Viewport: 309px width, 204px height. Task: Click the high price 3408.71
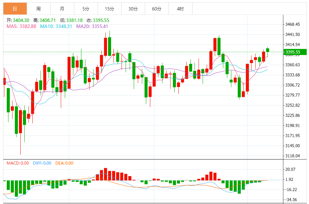tap(48, 20)
